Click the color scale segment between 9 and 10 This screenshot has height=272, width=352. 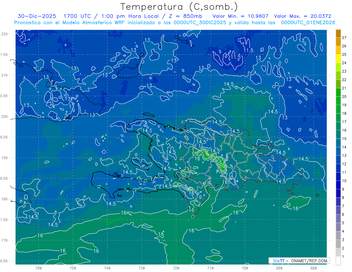(338, 185)
